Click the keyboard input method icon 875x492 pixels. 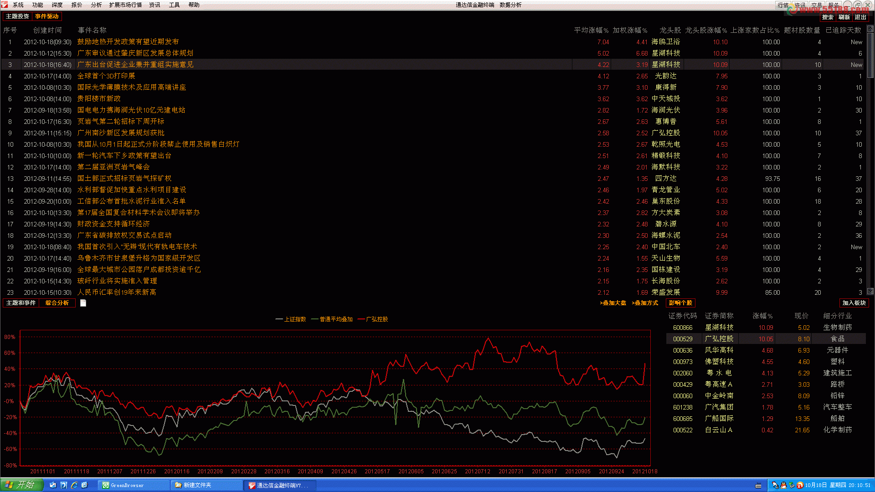pyautogui.click(x=758, y=485)
